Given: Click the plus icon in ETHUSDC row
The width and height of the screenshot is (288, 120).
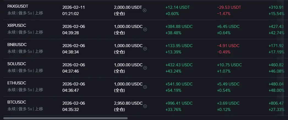Looking at the screenshot, I should (145, 87).
